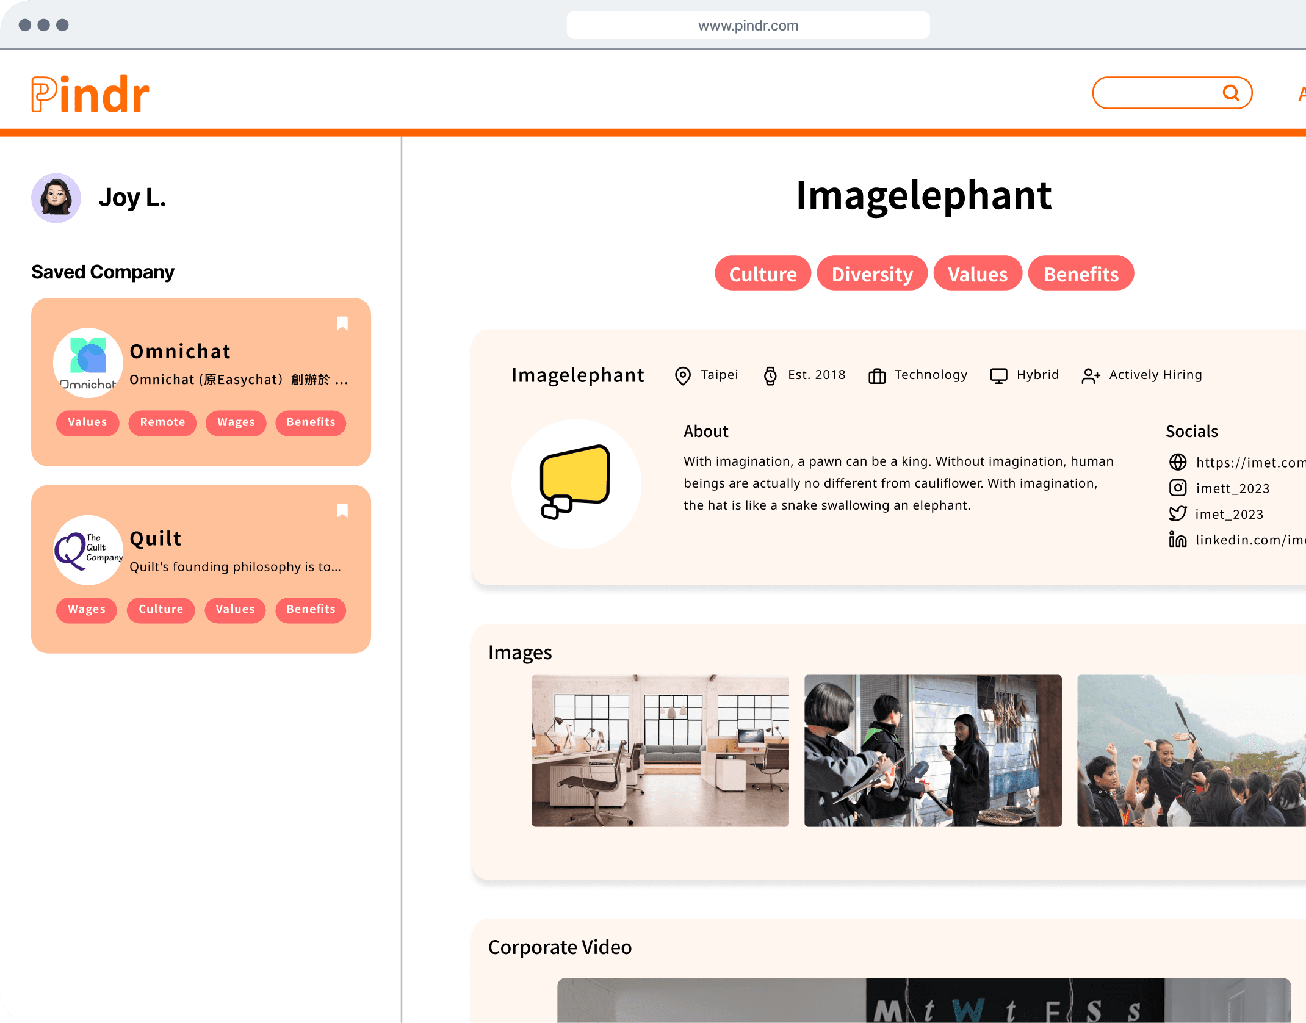Click the search magnifier icon
Viewport: 1306px width, 1023px height.
point(1230,93)
